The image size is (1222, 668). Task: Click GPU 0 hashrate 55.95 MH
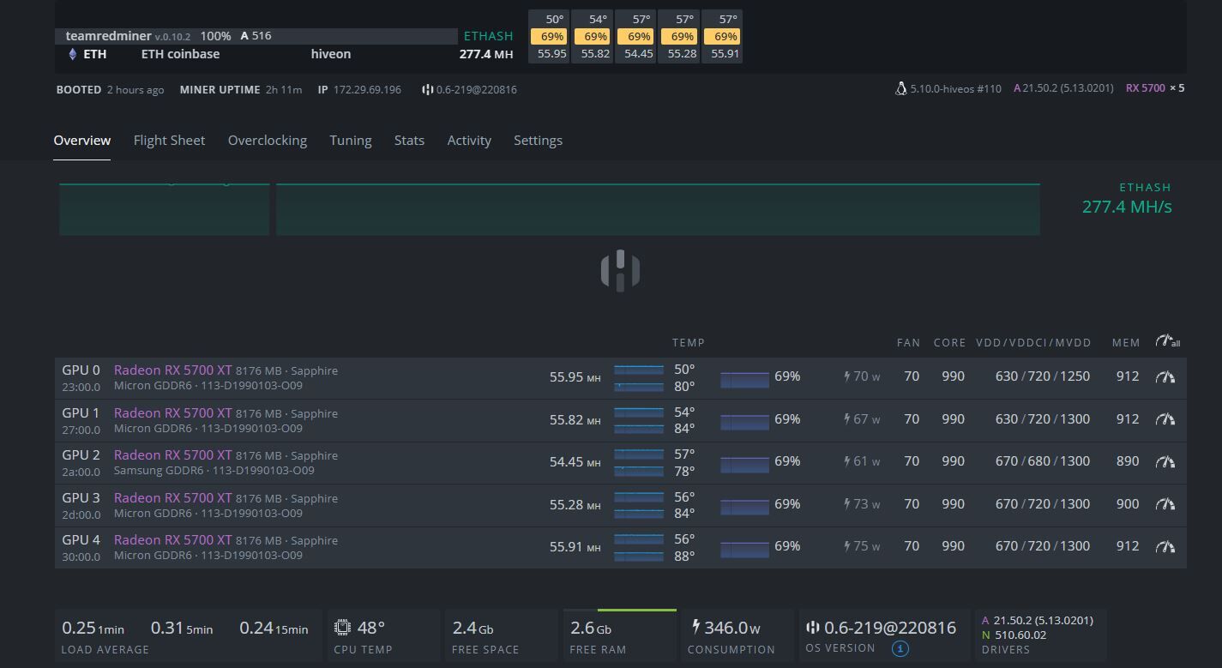coord(575,376)
